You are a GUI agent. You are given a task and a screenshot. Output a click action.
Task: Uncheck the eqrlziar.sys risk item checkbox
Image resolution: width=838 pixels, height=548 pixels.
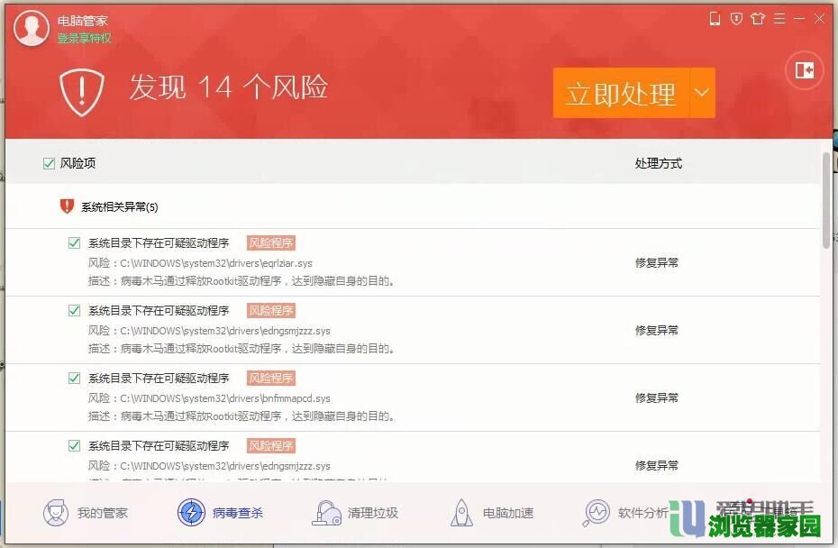pos(75,243)
